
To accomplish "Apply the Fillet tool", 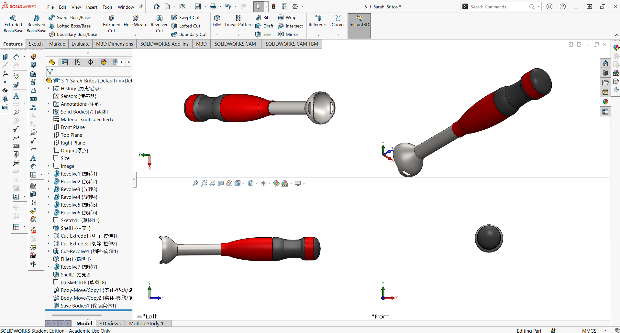I will click(x=217, y=21).
